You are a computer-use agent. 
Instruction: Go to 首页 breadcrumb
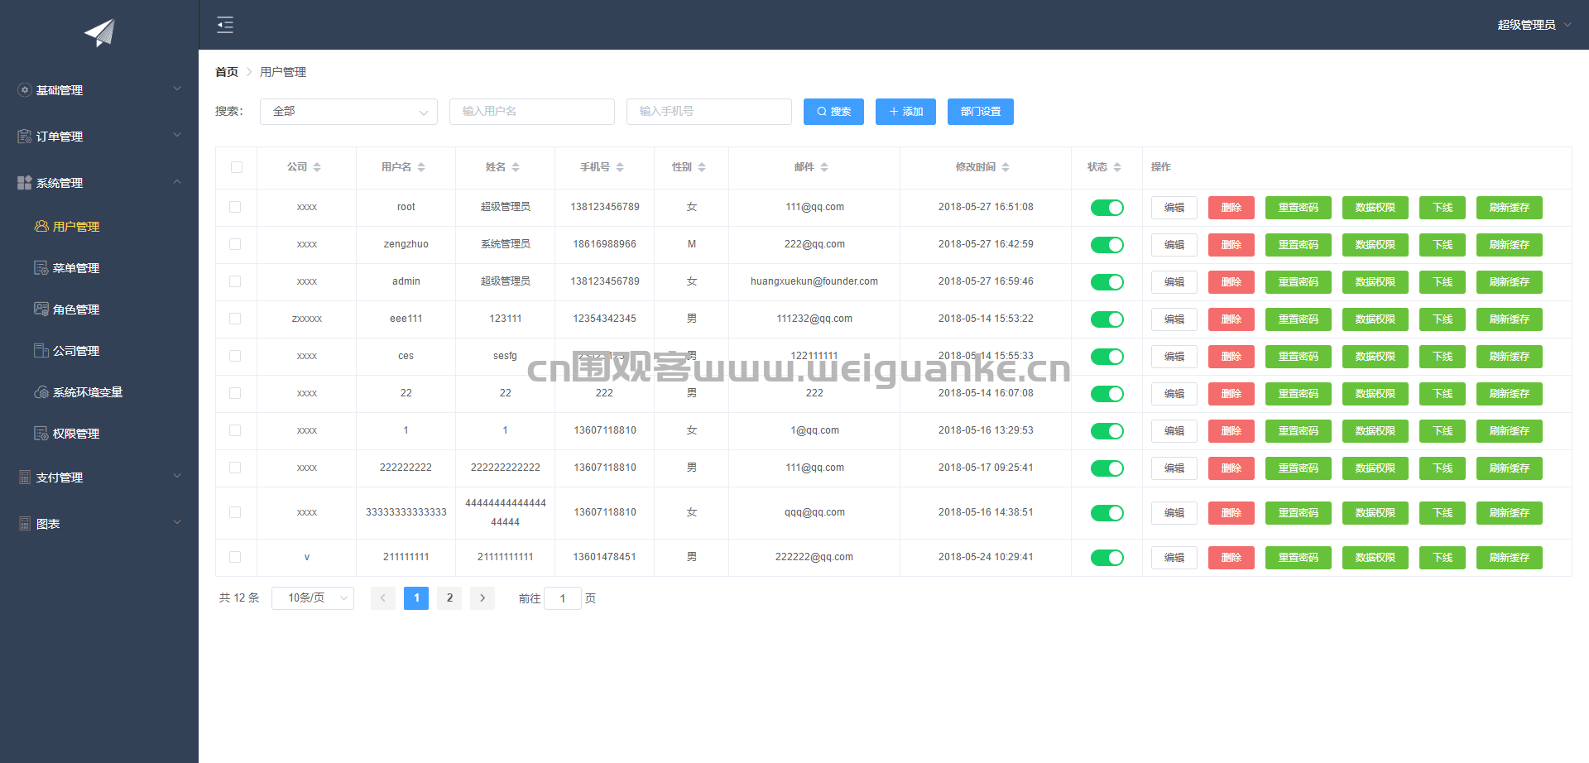(227, 72)
